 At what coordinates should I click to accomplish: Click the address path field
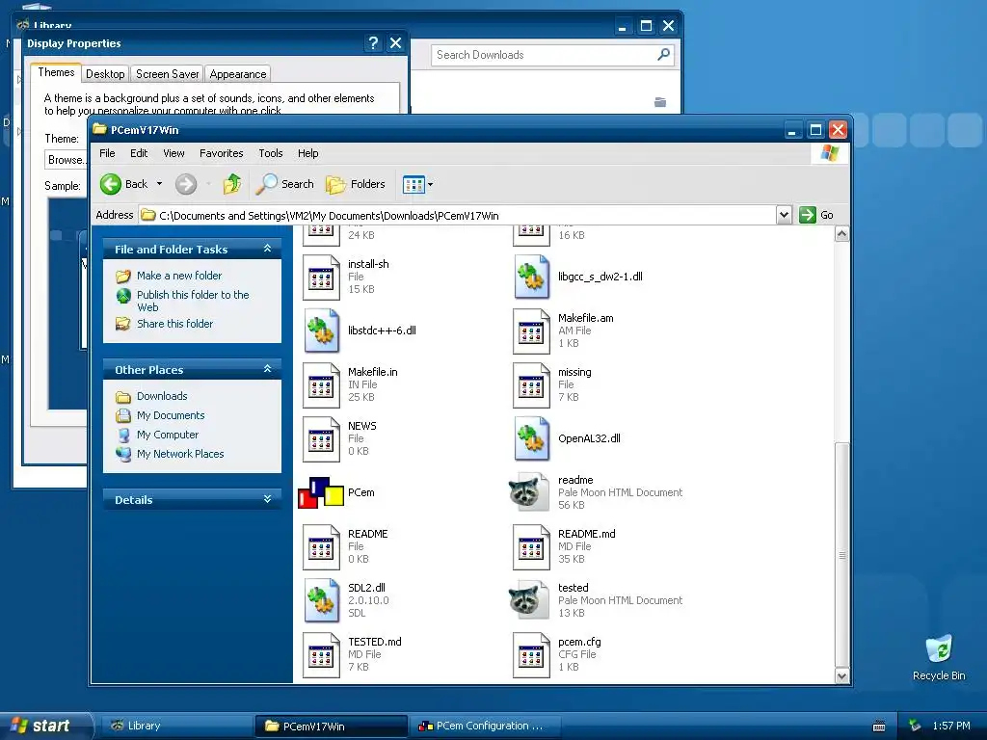point(458,215)
